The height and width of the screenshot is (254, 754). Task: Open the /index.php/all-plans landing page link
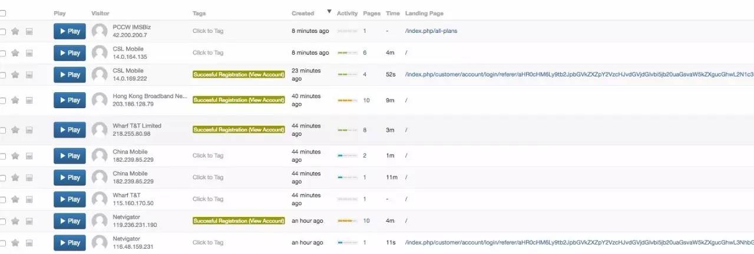[x=431, y=31]
